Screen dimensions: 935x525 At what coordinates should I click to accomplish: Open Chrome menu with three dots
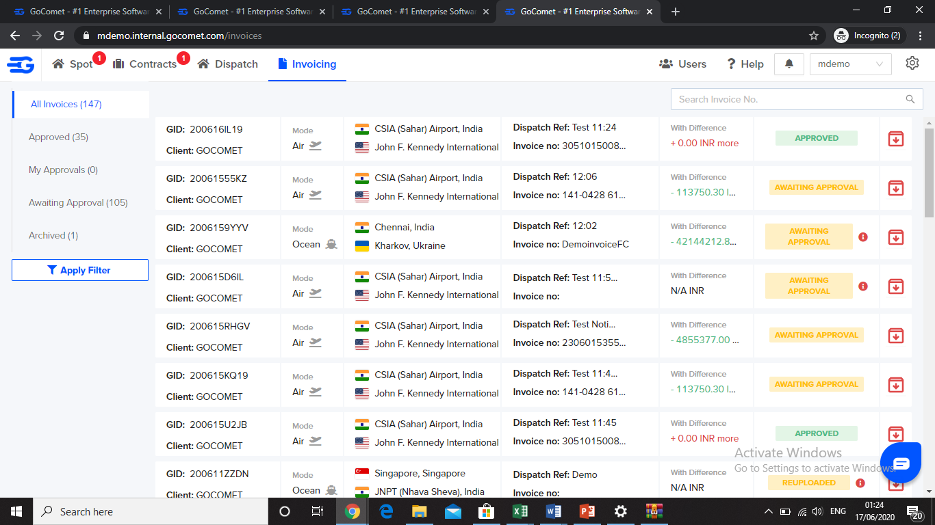pos(921,36)
